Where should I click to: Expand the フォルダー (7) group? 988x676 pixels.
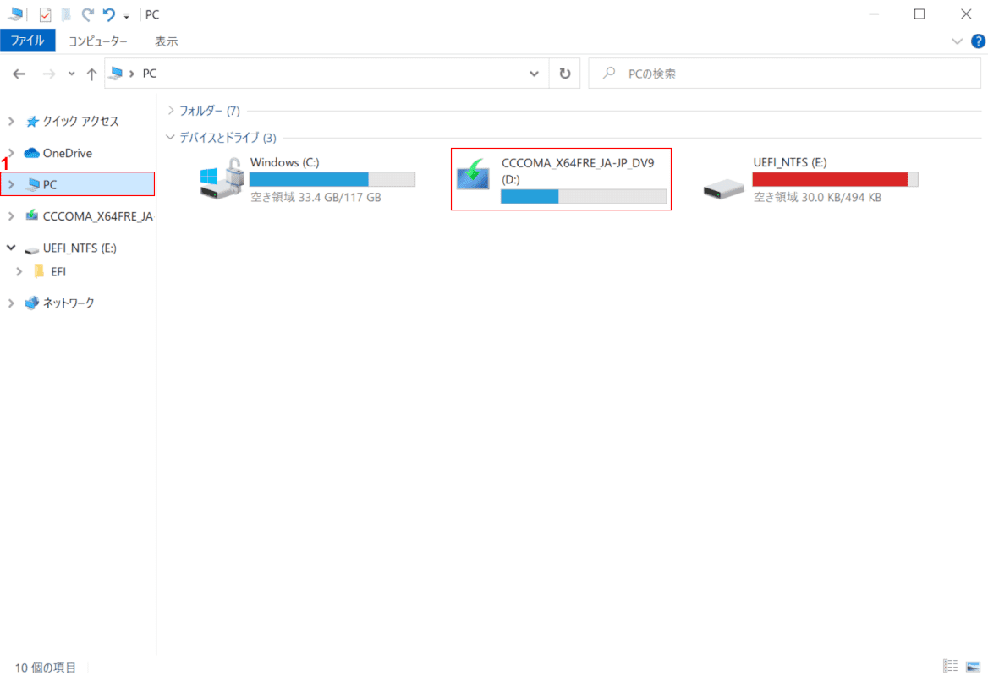(171, 110)
